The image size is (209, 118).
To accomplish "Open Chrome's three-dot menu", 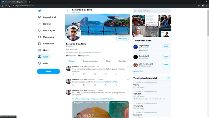I will tap(207, 6).
